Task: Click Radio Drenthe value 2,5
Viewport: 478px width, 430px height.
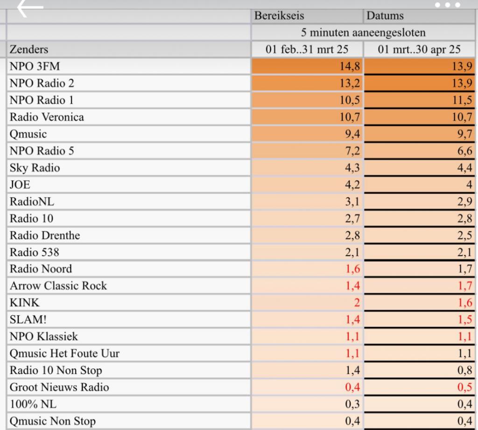Action: [x=419, y=235]
